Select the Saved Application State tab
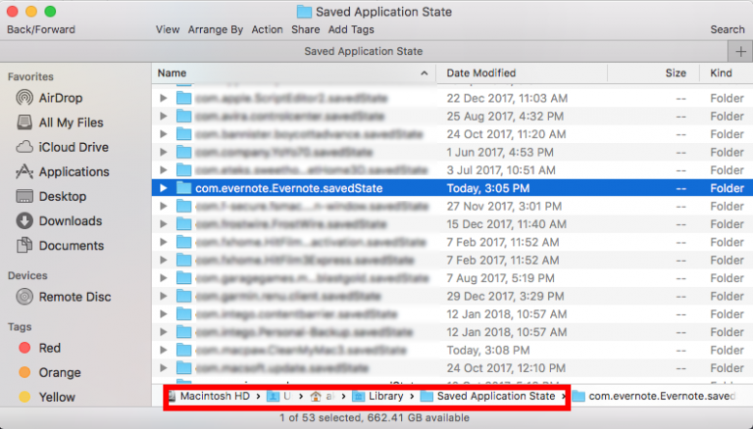753x429 pixels. click(x=364, y=51)
